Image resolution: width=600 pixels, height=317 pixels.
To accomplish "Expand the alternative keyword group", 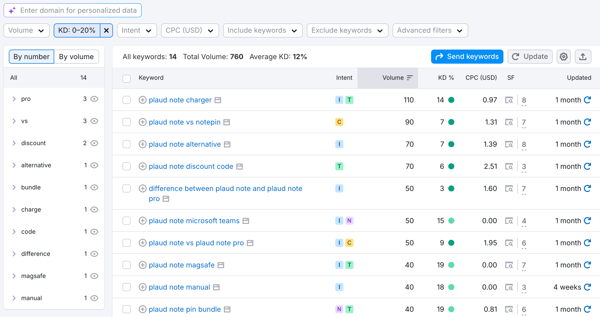I will 14,165.
